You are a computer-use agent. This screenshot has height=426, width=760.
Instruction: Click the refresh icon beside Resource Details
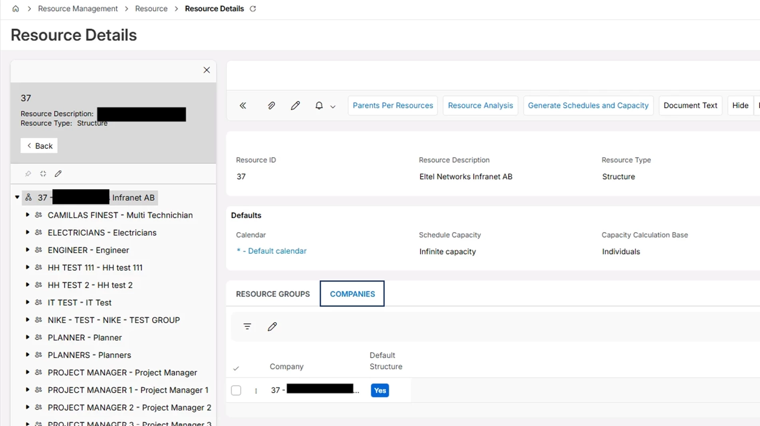(253, 9)
